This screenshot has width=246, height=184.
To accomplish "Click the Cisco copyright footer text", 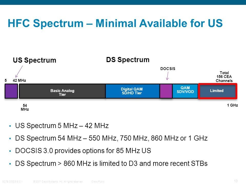I will click(58, 181).
